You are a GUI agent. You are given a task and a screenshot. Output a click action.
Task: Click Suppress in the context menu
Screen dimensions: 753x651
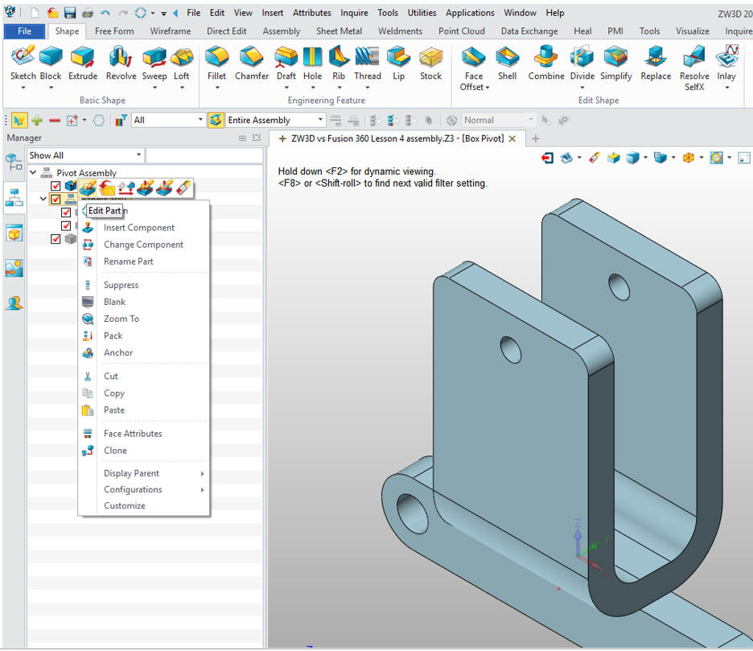121,285
